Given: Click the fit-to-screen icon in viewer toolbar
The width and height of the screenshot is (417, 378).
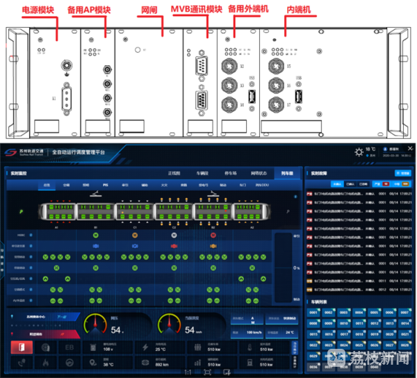Looking at the screenshot, I should pos(207,372).
